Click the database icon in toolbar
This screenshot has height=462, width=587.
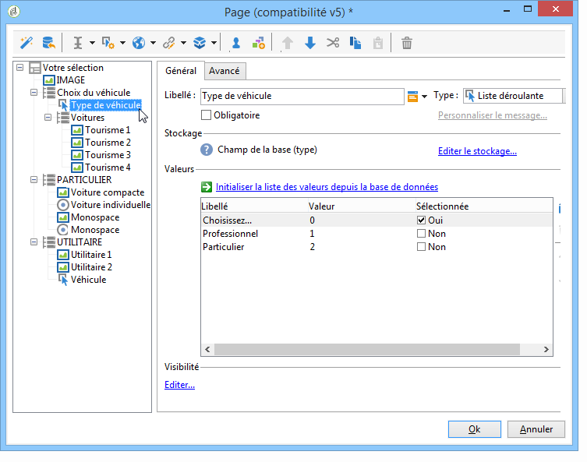pos(48,43)
